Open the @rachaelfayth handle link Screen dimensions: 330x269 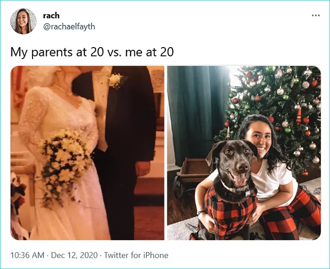[x=69, y=27]
